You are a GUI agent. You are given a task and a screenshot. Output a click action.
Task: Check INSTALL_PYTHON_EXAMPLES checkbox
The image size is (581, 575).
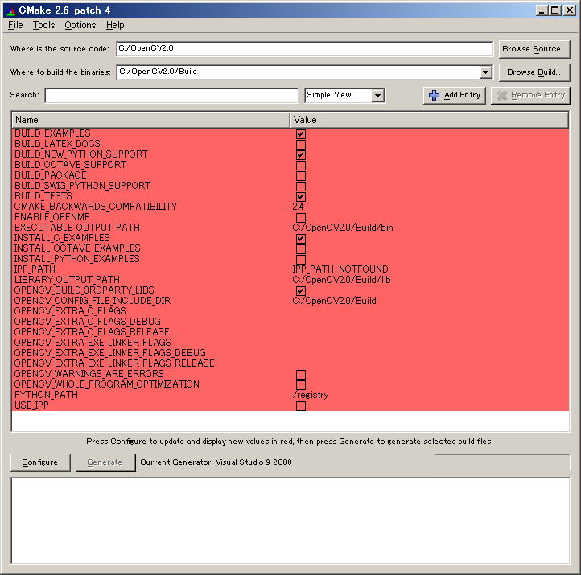301,259
